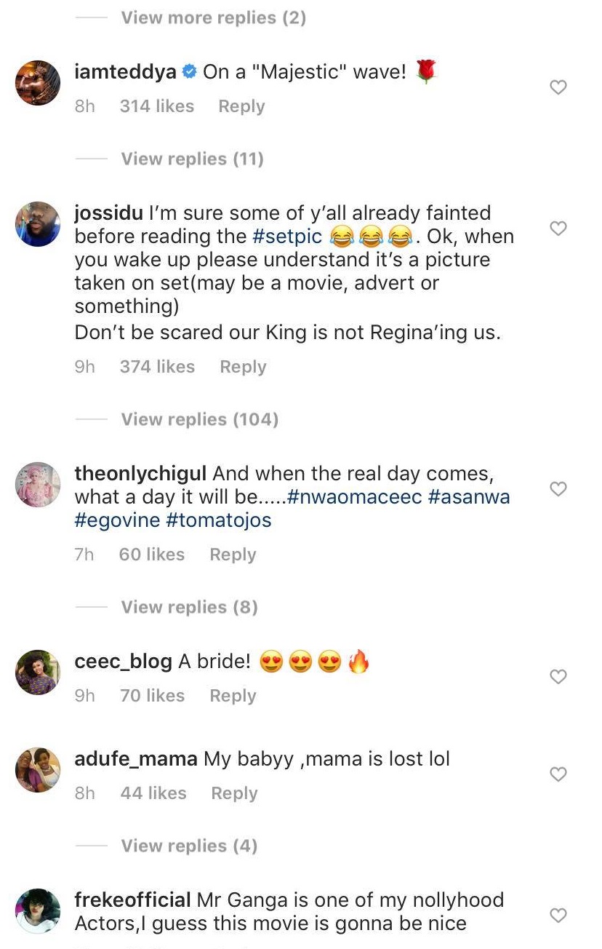The height and width of the screenshot is (949, 602).
Task: Like adufe_mama's comment with heart icon
Action: coord(558,774)
